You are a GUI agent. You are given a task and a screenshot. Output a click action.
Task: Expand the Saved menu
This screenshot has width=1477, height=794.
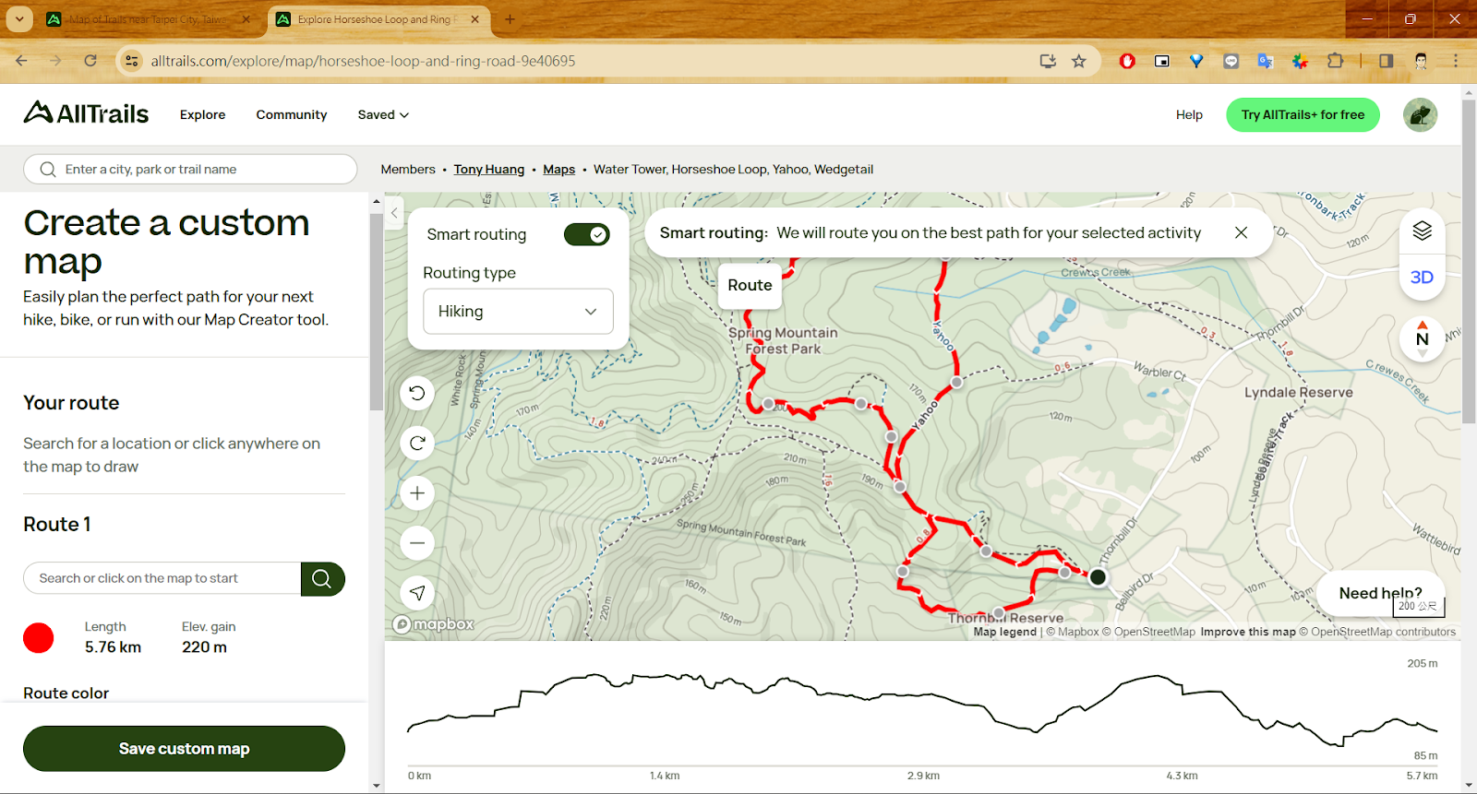[x=383, y=114]
